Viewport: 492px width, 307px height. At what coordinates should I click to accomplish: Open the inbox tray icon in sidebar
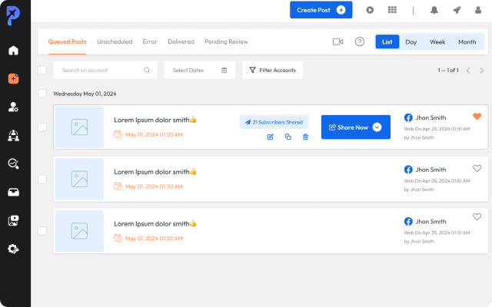tap(13, 192)
